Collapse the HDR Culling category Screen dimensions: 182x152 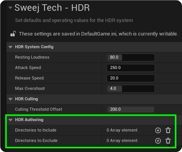point(10,99)
